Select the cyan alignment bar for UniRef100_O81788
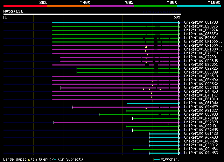224x162 pixels. [115, 23]
